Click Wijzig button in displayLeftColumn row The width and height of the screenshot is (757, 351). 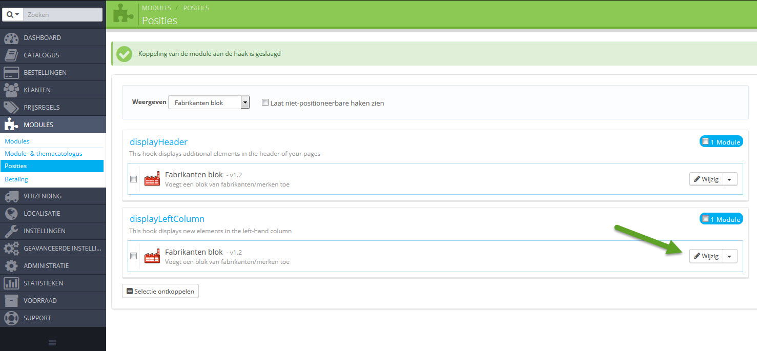click(706, 256)
